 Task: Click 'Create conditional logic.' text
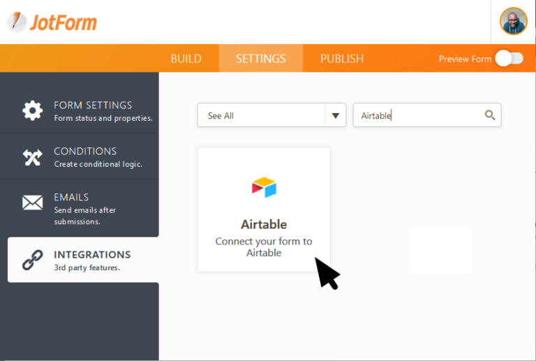click(x=98, y=164)
